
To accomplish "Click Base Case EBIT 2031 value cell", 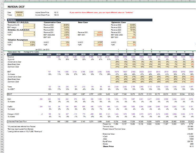I will click(x=98, y=35).
